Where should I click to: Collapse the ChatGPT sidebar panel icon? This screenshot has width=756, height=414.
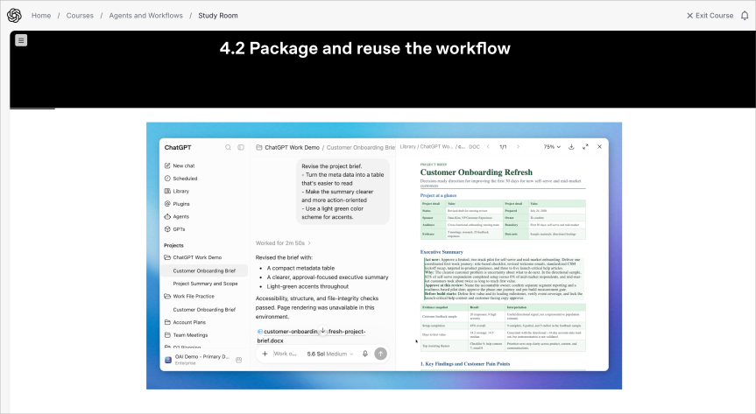pyautogui.click(x=241, y=147)
